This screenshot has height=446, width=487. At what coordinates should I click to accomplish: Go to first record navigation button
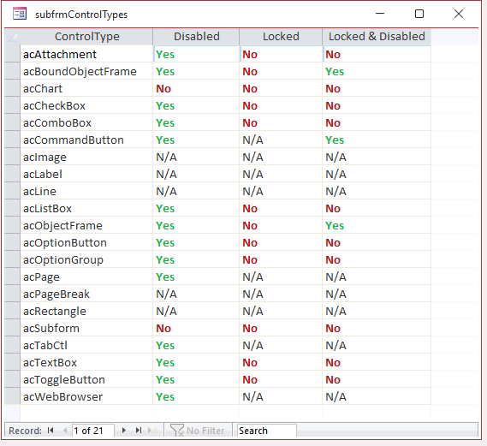click(x=50, y=431)
